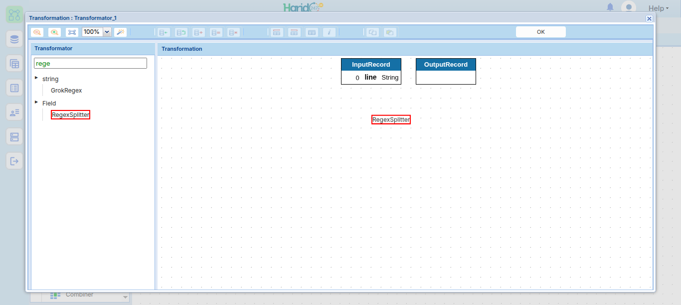Open the database sidebar icon
The image size is (681, 305).
14,39
